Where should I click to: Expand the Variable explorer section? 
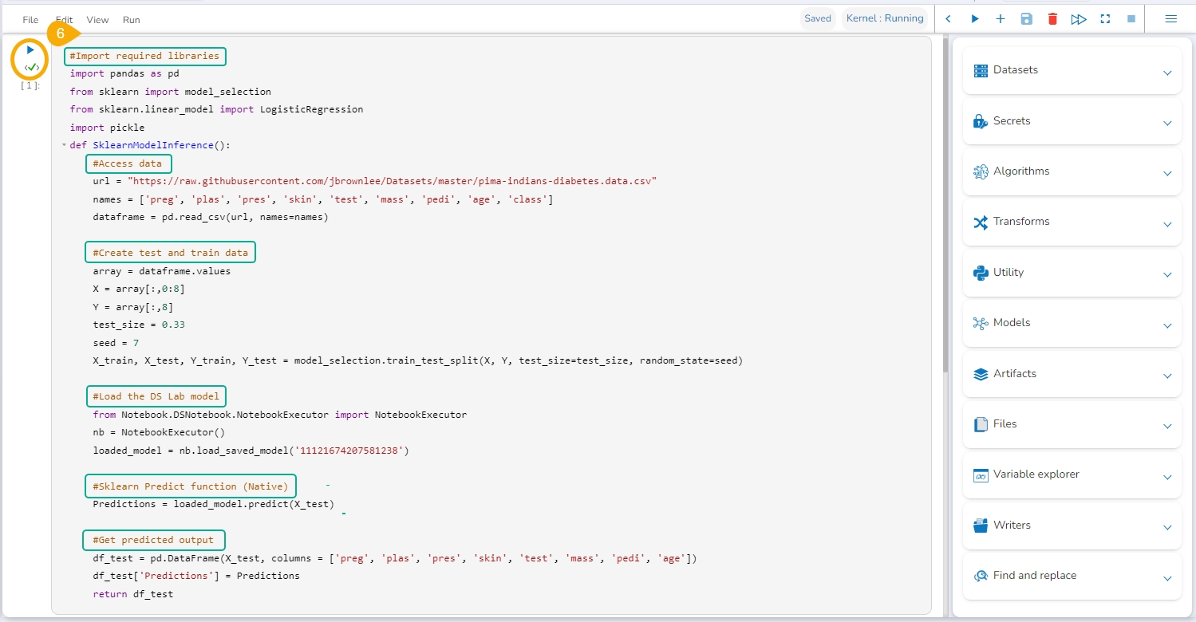click(1072, 475)
